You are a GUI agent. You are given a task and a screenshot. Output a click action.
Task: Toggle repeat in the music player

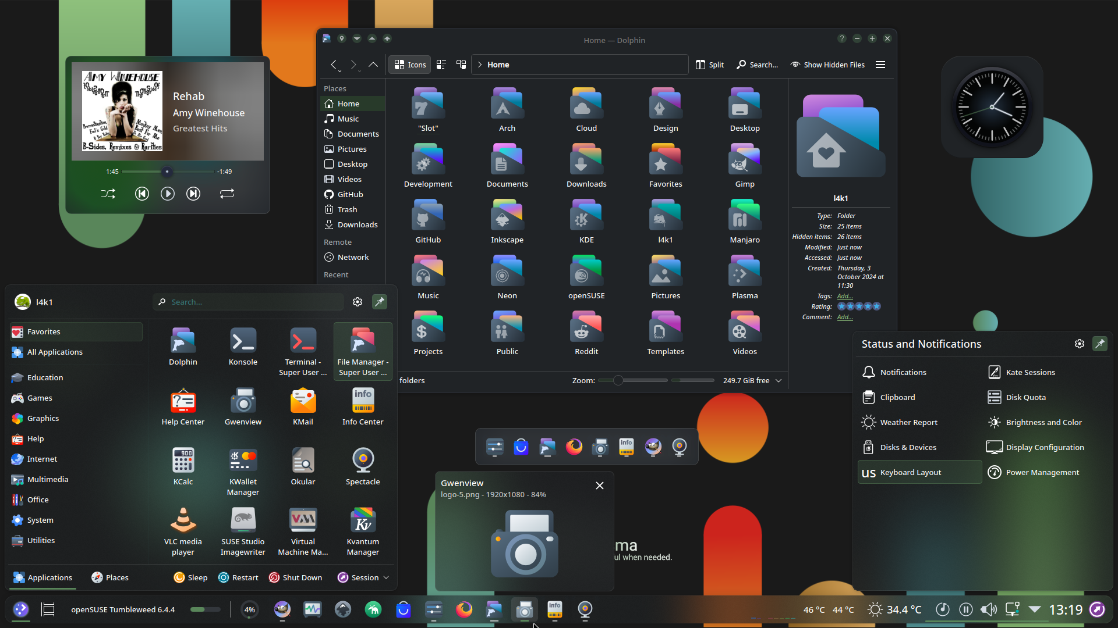(x=227, y=194)
